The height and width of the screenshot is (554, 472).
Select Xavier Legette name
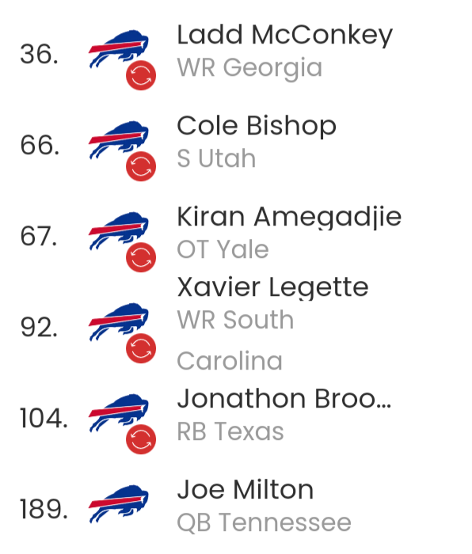(x=272, y=286)
